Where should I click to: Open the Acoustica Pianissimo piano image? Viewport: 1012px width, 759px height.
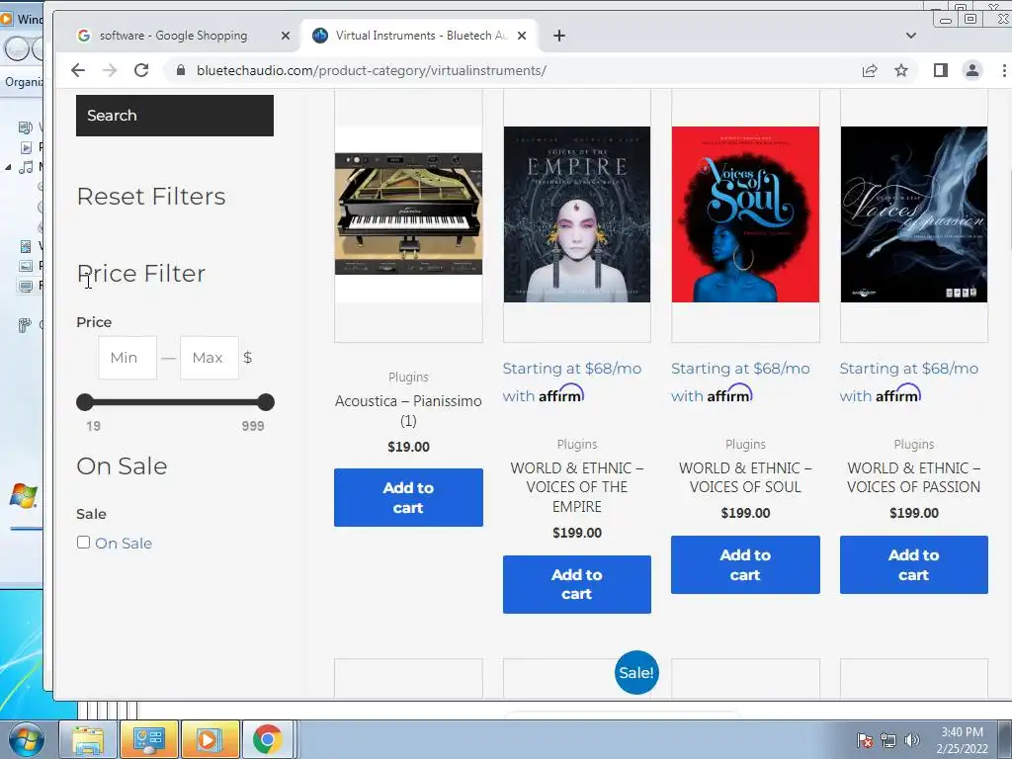(408, 213)
